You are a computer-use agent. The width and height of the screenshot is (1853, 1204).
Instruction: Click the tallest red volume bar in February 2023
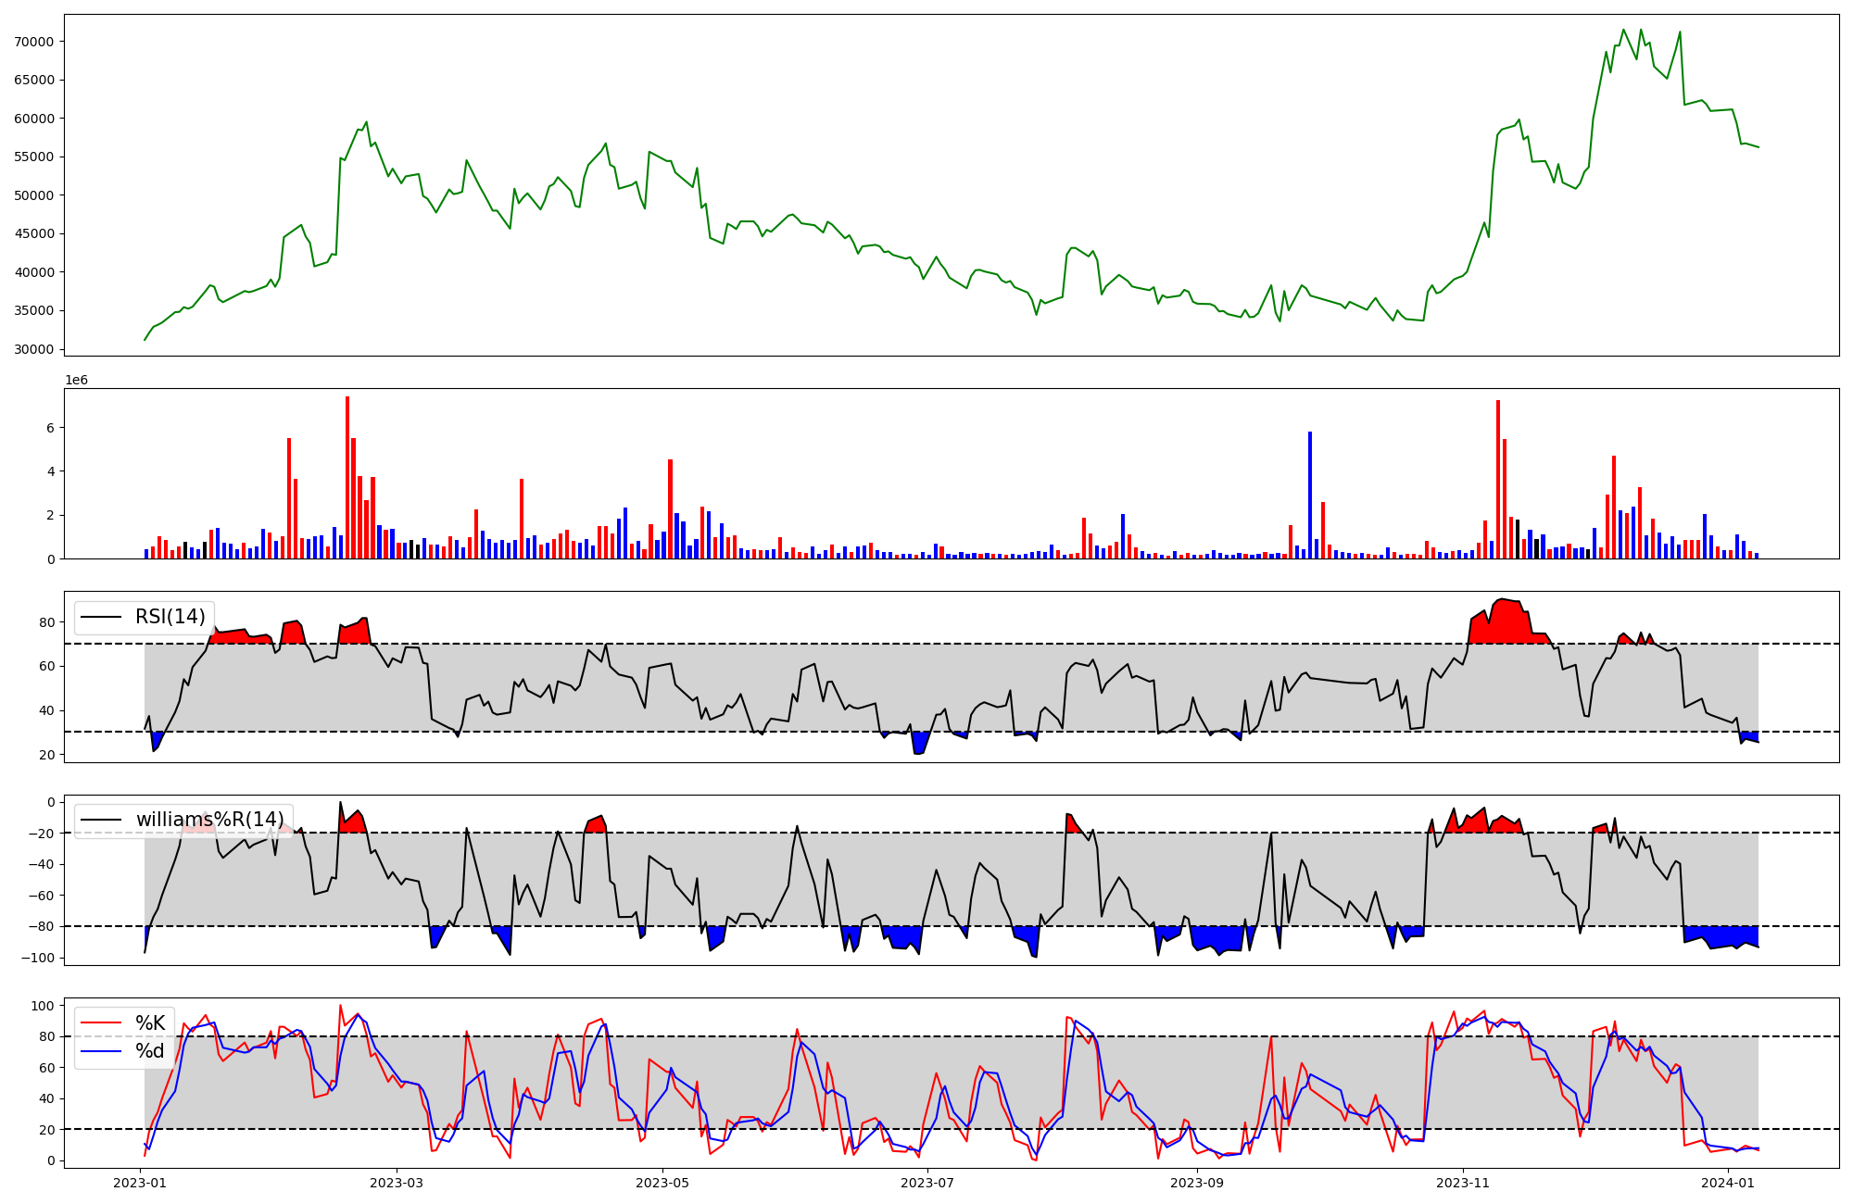click(x=347, y=478)
